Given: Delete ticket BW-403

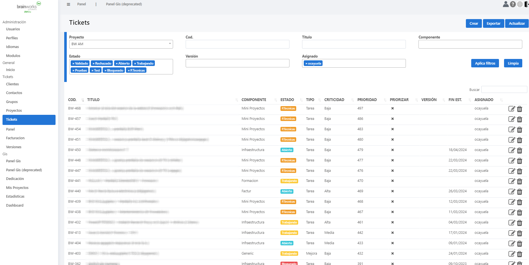Looking at the screenshot, I should click(519, 254).
